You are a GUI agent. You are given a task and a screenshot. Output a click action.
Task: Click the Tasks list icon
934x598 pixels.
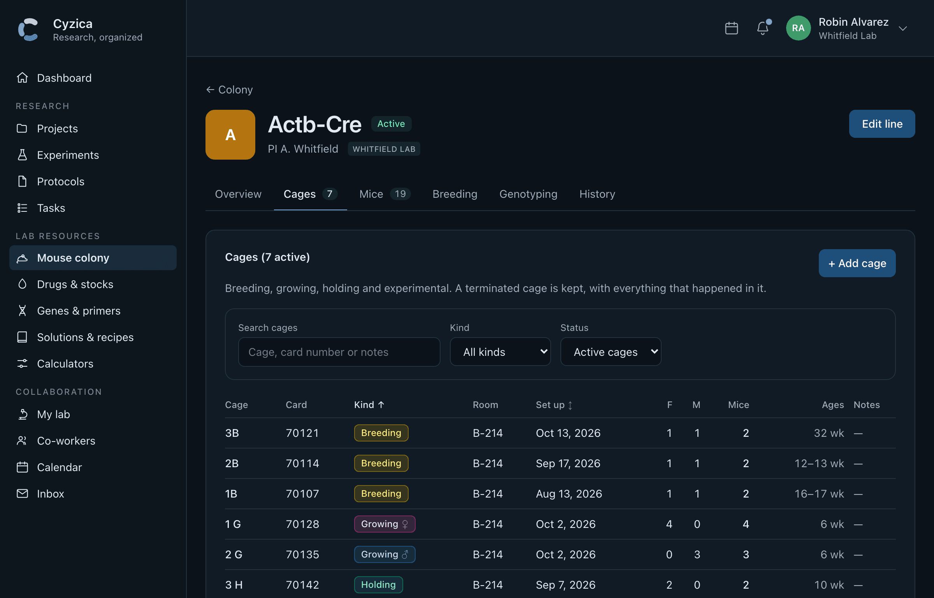(x=23, y=208)
